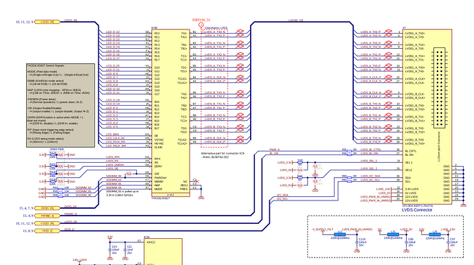474x265 pixels.
Task: Click the PWM_A net label
Action: [x=275, y=150]
